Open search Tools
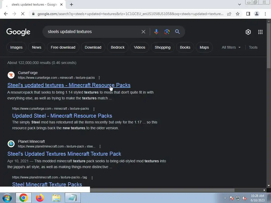The width and height of the screenshot is (271, 203). tap(253, 47)
